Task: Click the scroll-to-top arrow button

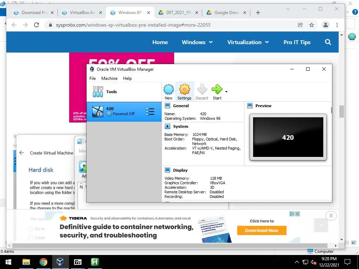Action: pyautogui.click(x=321, y=225)
